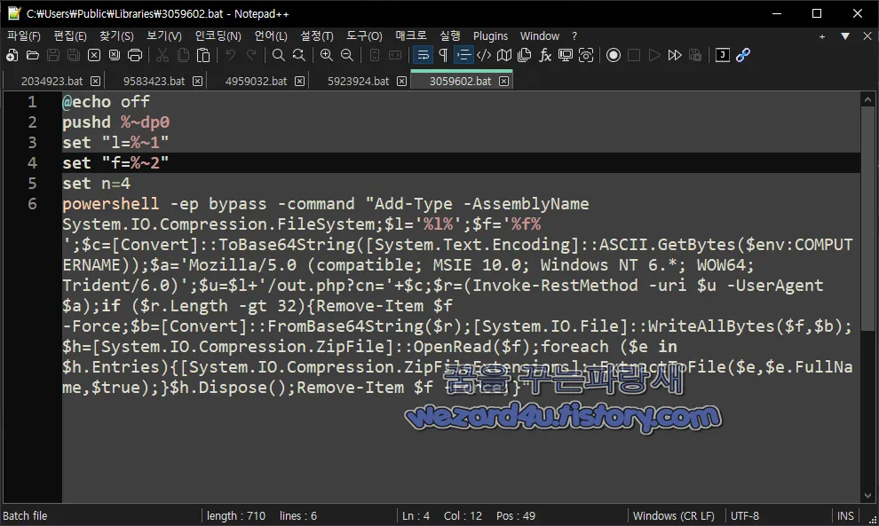Click the Undo arrow icon

coord(231,55)
